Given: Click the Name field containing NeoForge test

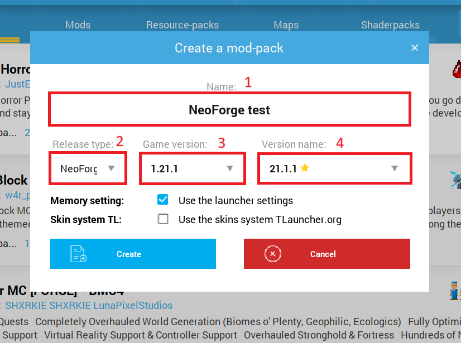Looking at the screenshot, I should pyautogui.click(x=229, y=110).
